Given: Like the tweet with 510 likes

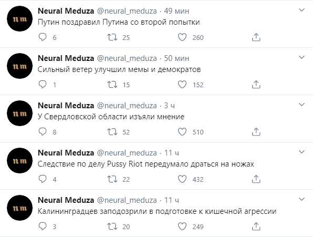Looking at the screenshot, I should point(182,132).
